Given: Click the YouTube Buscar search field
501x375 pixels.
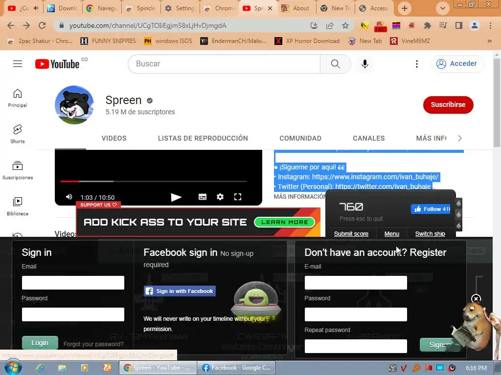Looking at the screenshot, I should [x=224, y=64].
